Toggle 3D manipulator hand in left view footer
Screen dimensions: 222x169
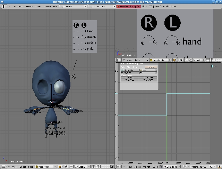71,167
